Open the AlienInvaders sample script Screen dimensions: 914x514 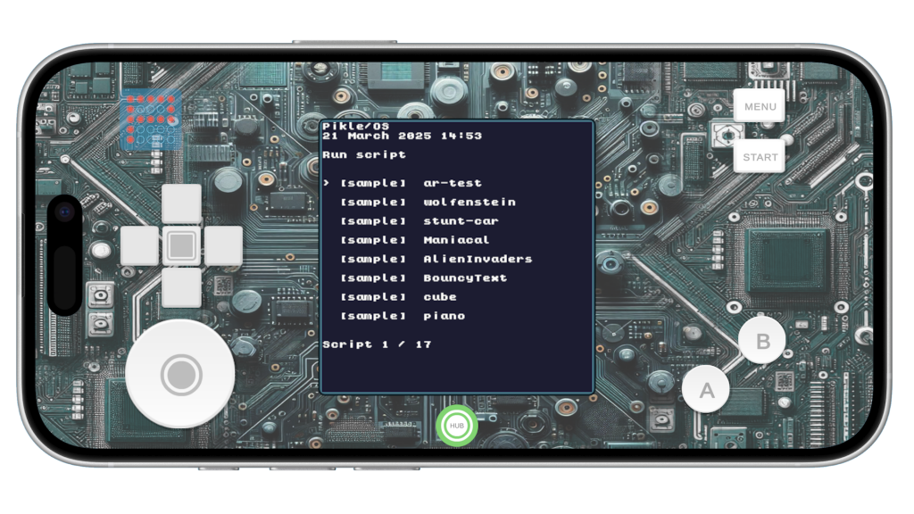tap(436, 259)
